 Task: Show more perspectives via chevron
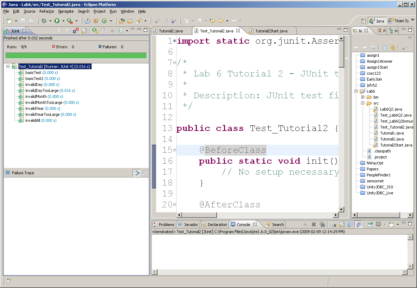pyautogui.click(x=412, y=19)
